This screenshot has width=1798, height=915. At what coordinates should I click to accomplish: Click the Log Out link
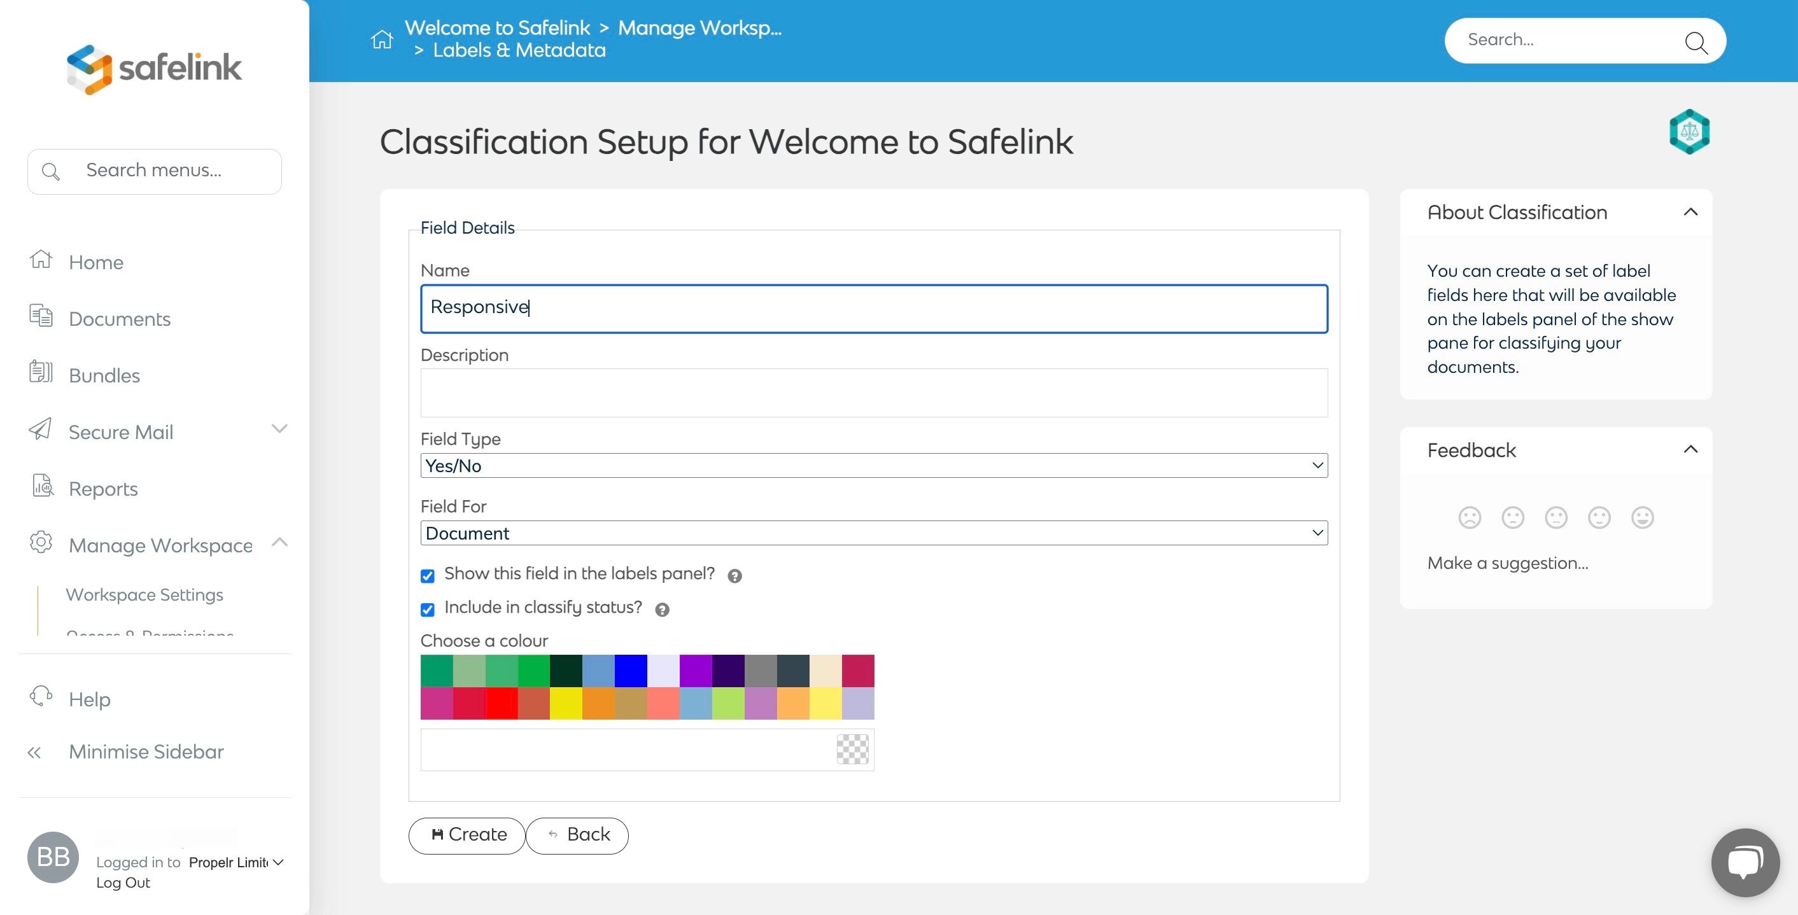[123, 883]
